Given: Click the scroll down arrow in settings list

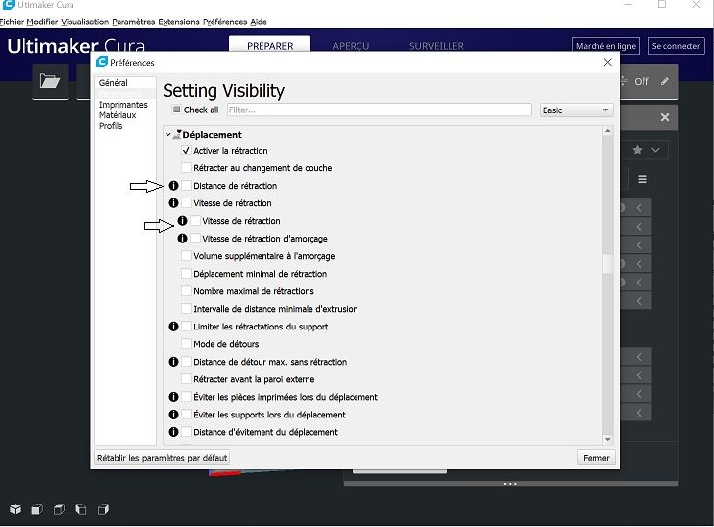Looking at the screenshot, I should coord(607,439).
